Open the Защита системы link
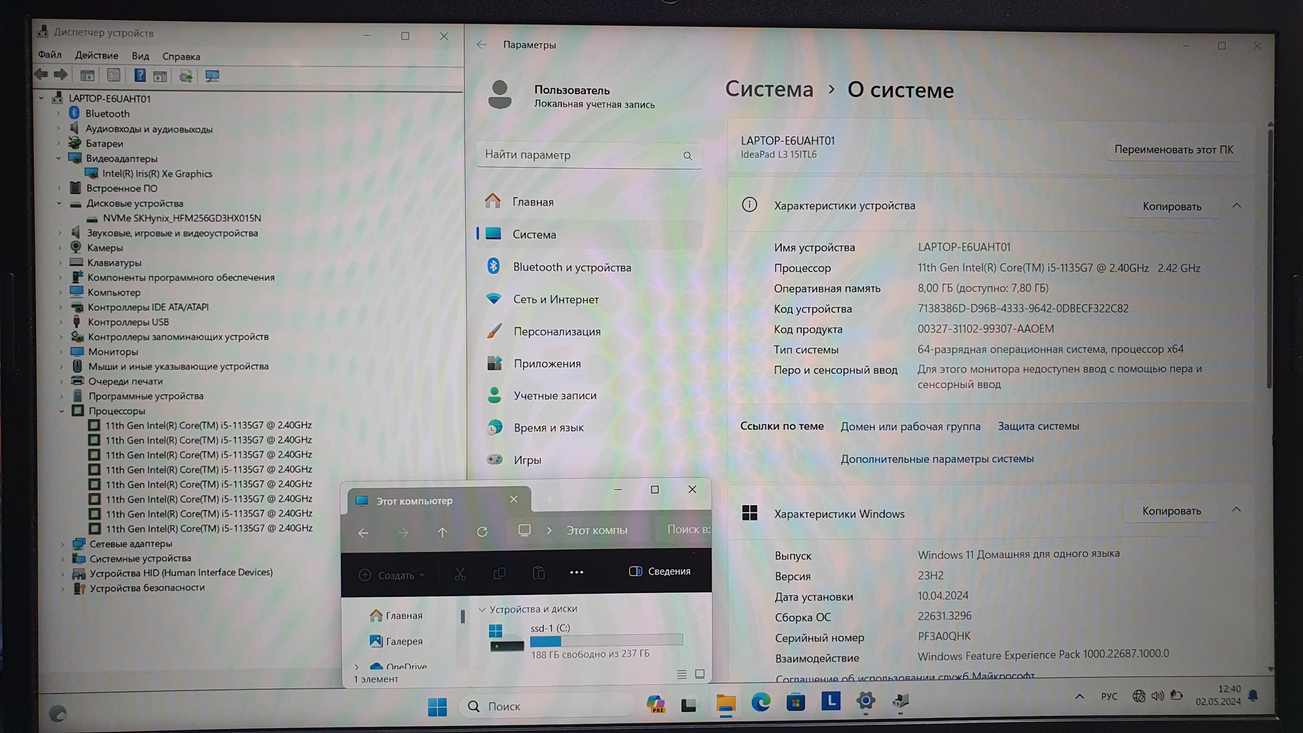This screenshot has width=1303, height=733. click(x=1038, y=426)
